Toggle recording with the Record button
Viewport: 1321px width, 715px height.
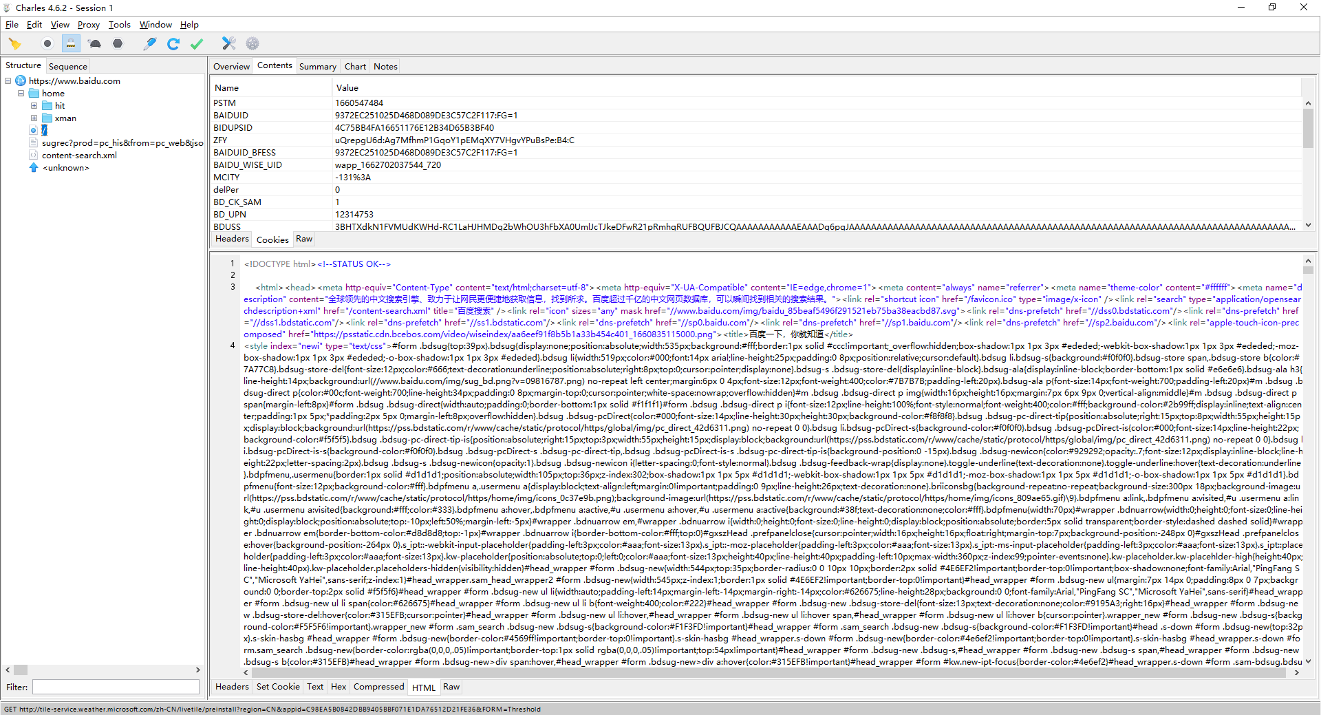(x=47, y=44)
